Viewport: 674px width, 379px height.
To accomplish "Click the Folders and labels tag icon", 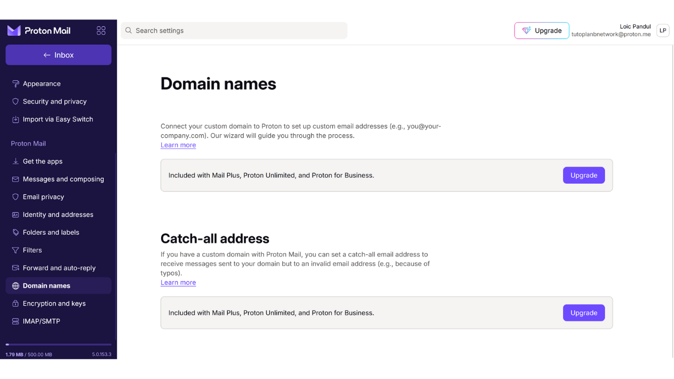I will 16,232.
